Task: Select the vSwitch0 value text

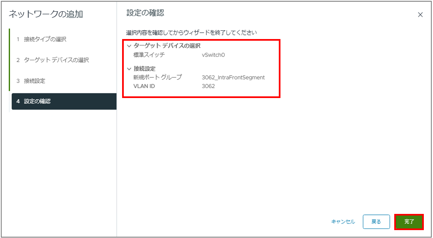Action: point(213,55)
